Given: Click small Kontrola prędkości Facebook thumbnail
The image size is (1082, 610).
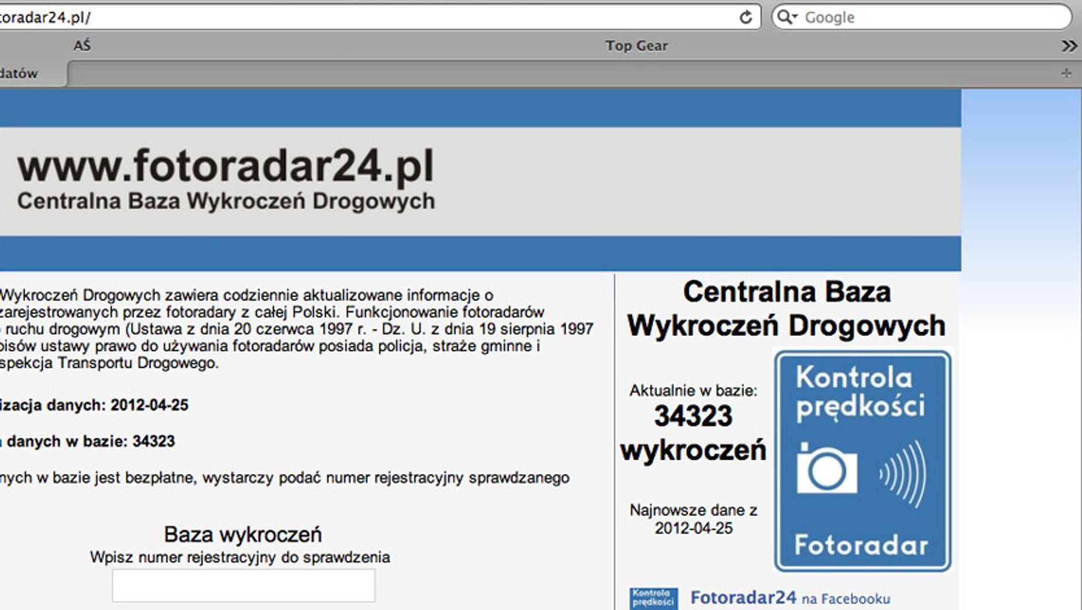Looking at the screenshot, I should click(x=653, y=598).
